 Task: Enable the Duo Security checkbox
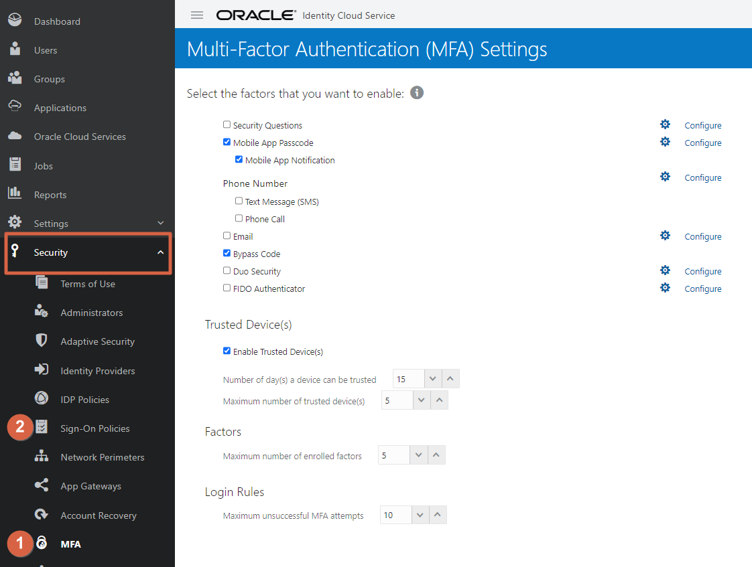click(227, 270)
